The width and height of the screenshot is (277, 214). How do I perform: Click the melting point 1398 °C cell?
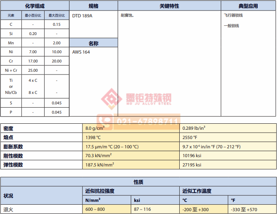pyautogui.click(x=93, y=137)
